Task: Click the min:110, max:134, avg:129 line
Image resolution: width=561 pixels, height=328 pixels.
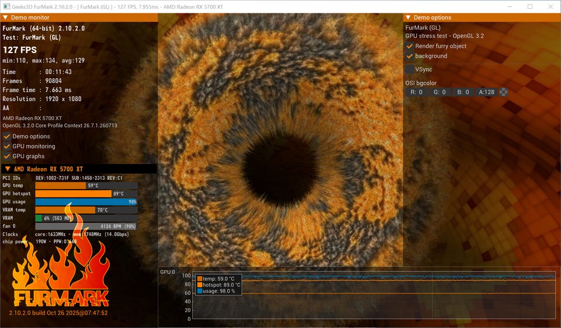Action: [44, 61]
